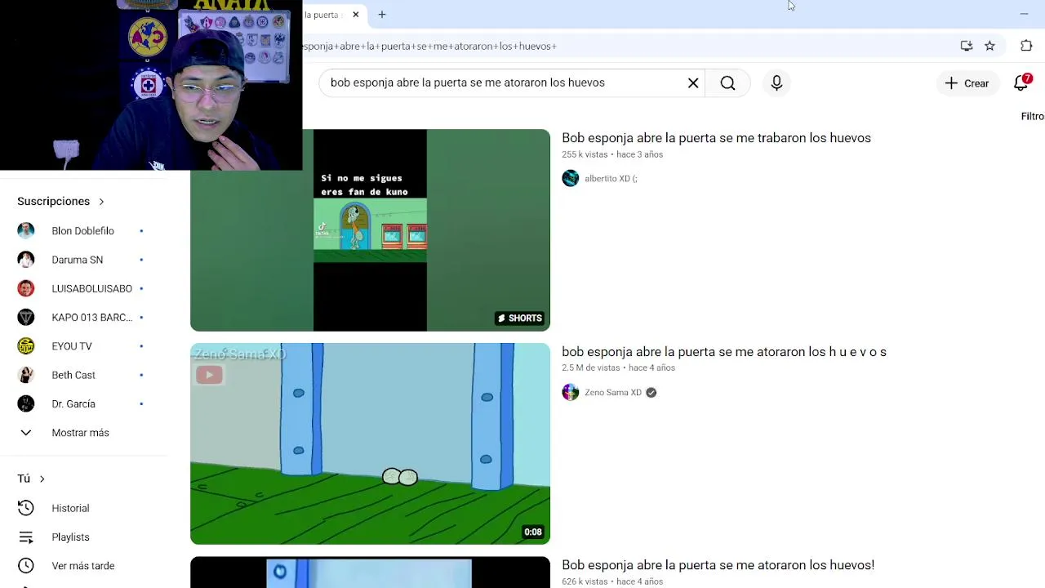Click the SHORTS badge on first thumbnail
The image size is (1045, 588).
coord(519,318)
